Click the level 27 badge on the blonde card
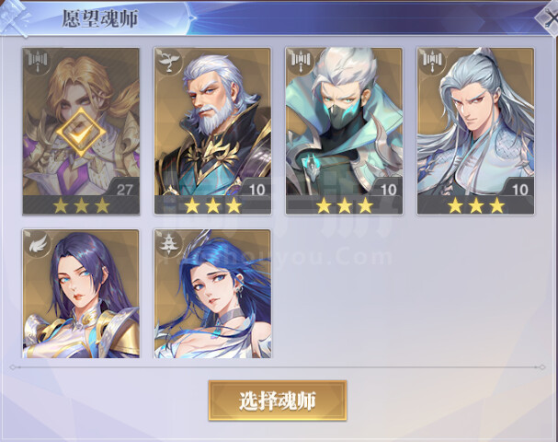This screenshot has height=442, width=558. click(x=123, y=189)
